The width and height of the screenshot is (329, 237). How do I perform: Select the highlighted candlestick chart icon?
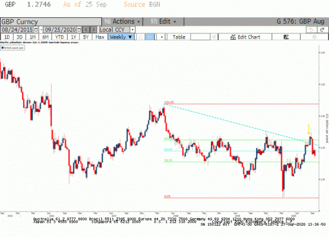point(150,37)
